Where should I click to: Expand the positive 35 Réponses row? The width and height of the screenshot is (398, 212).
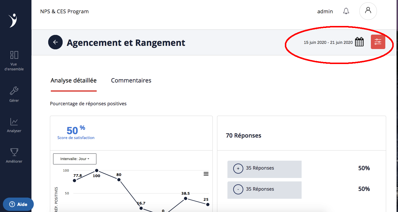click(x=238, y=168)
